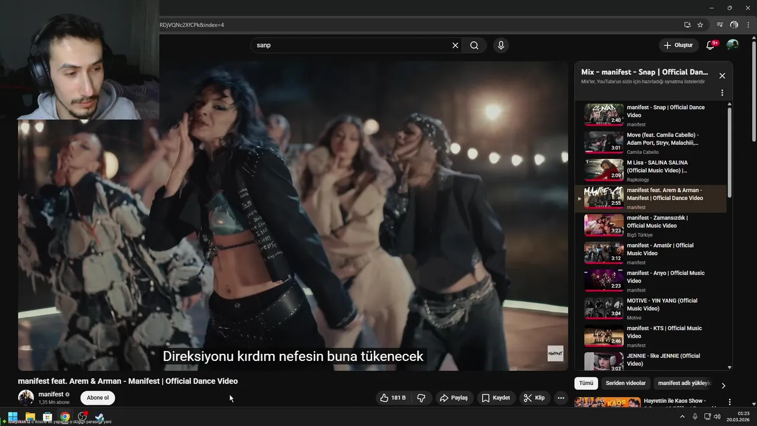Click the install app icon in address bar

tap(687, 25)
